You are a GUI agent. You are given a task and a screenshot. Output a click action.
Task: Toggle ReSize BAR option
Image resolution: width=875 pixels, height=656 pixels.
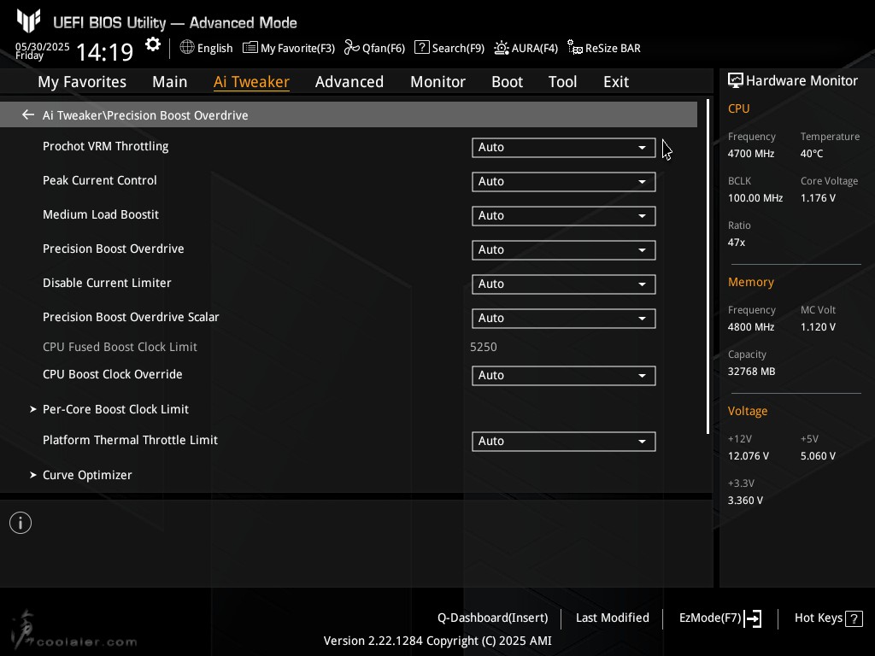(x=604, y=48)
